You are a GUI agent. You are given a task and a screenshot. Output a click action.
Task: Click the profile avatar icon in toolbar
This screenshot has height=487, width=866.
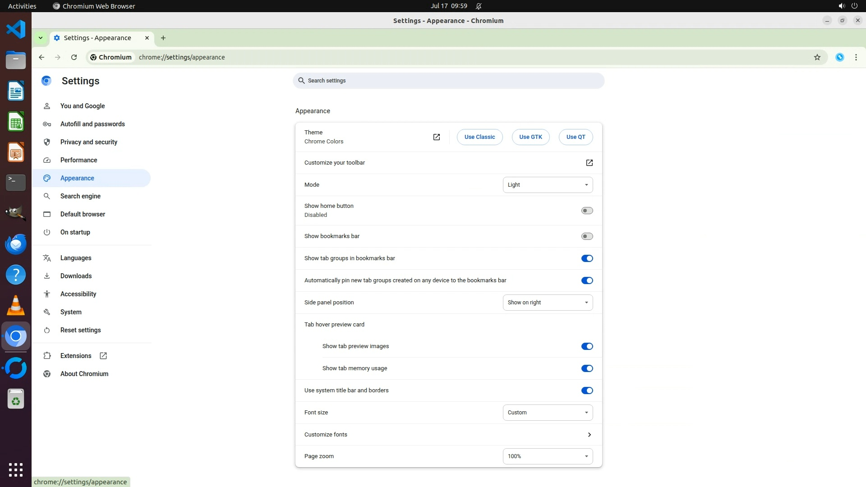pos(839,57)
